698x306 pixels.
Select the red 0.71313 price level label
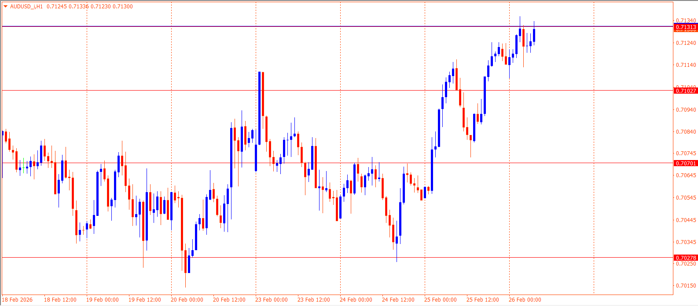[686, 27]
